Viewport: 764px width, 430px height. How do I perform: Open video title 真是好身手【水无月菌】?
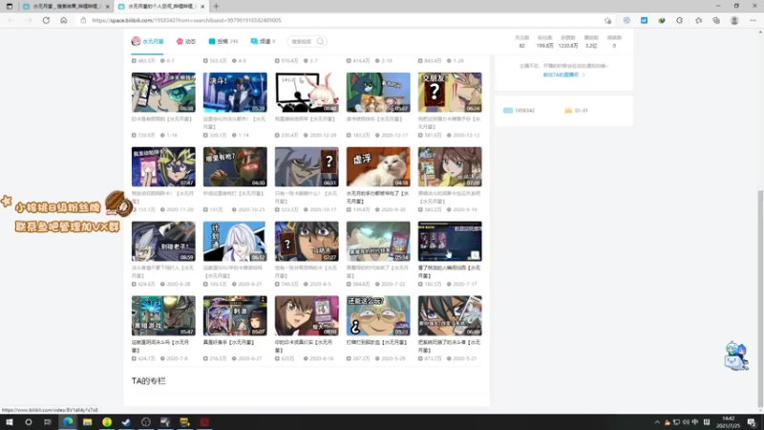click(x=228, y=342)
